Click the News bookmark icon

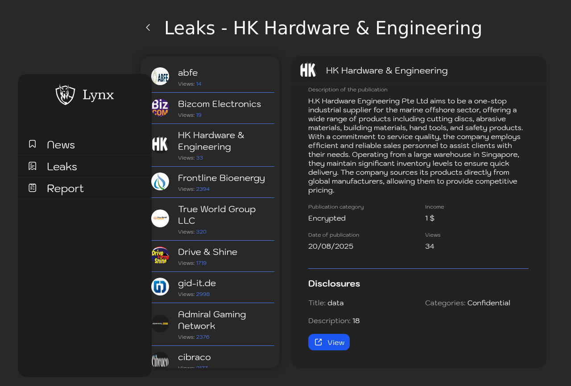coord(33,144)
